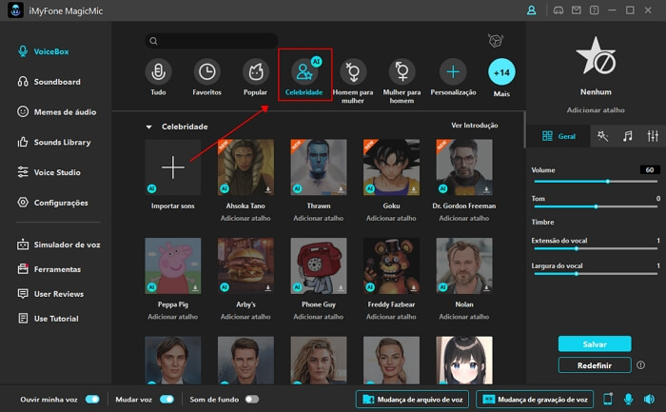Adjust Extensão do vocal slider
The height and width of the screenshot is (412, 666).
(596, 248)
